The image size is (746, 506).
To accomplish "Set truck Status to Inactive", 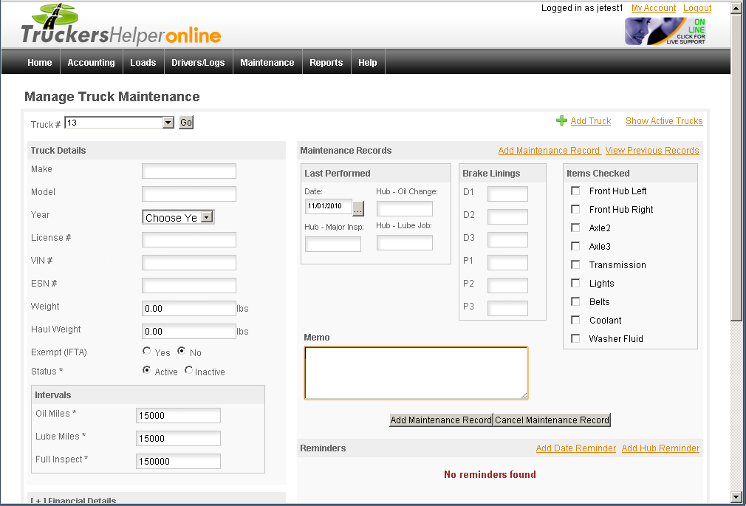I will click(x=189, y=371).
